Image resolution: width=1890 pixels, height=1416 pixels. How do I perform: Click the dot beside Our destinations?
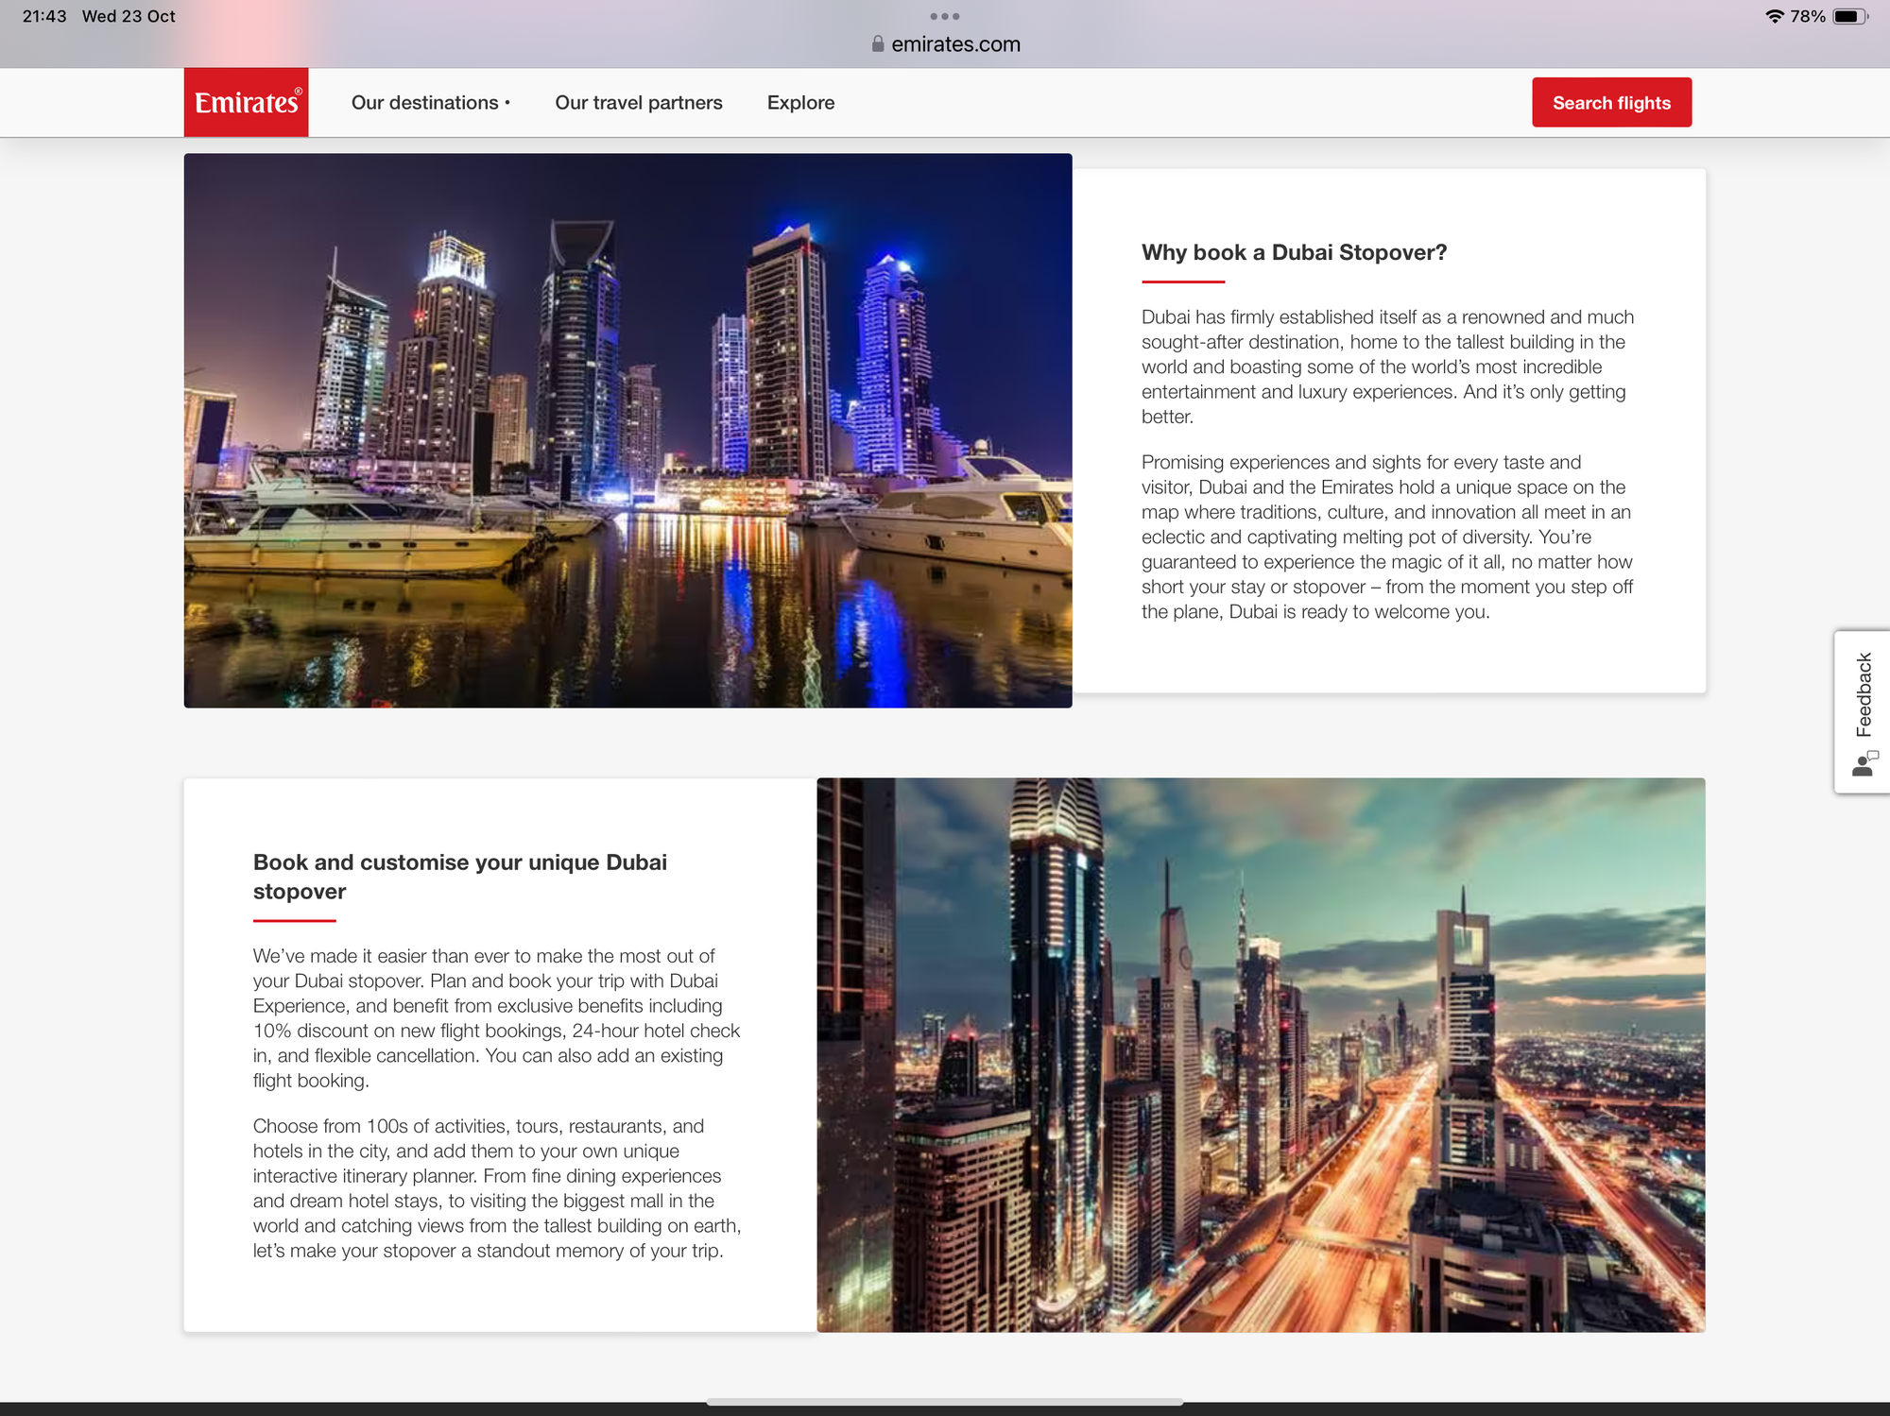pos(507,102)
